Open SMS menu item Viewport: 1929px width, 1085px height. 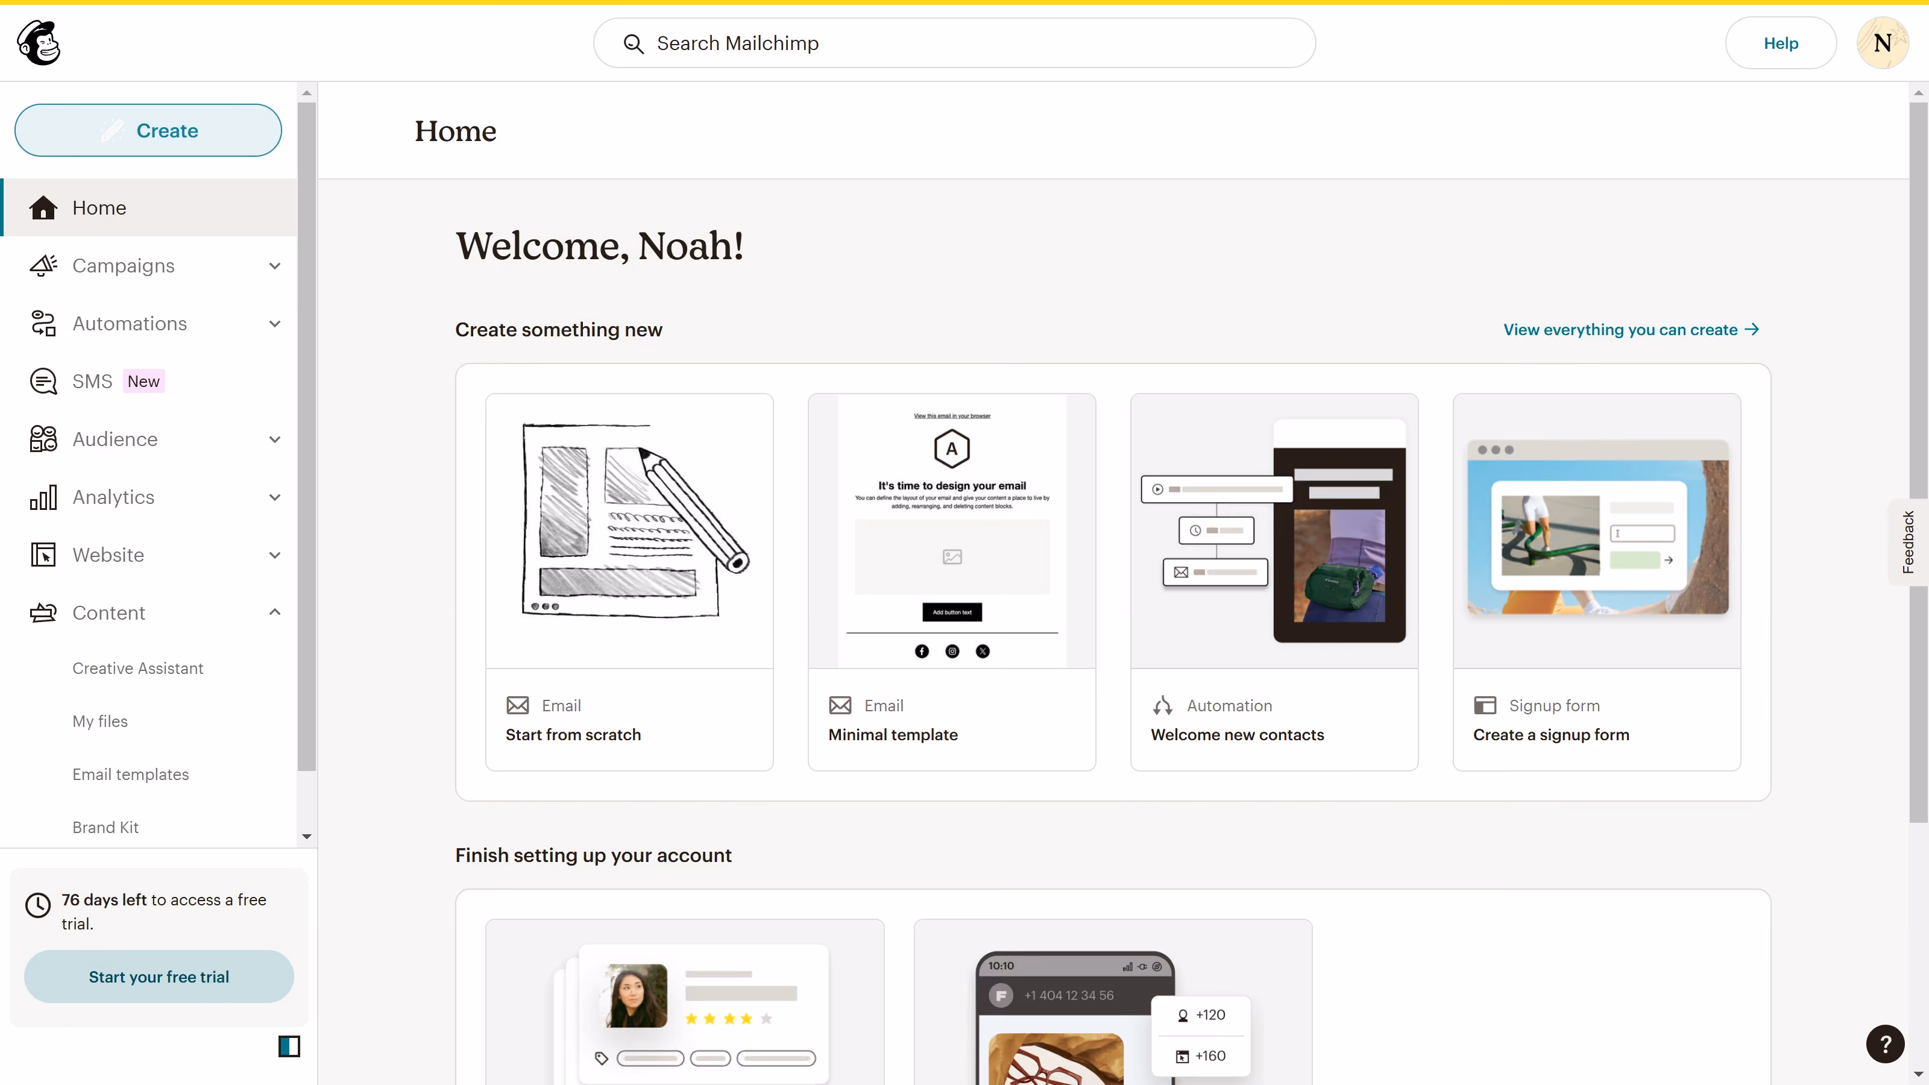coord(149,381)
